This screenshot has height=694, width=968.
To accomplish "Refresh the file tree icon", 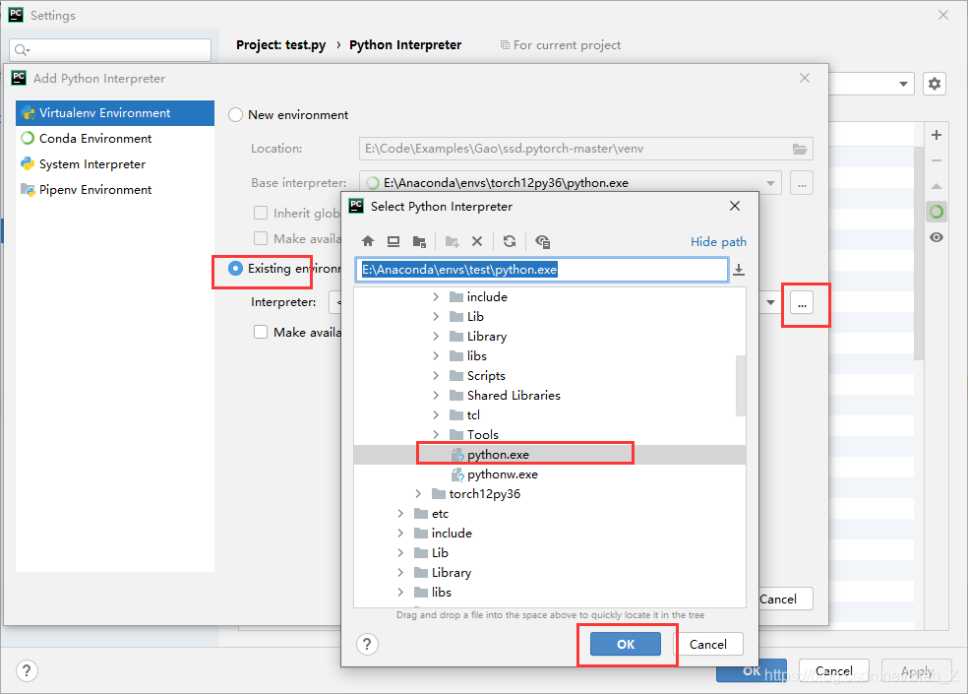I will (510, 241).
